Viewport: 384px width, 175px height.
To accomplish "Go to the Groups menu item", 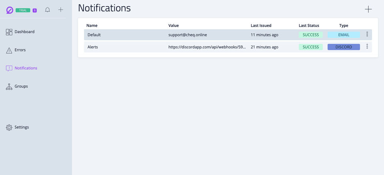I will 21,87.
